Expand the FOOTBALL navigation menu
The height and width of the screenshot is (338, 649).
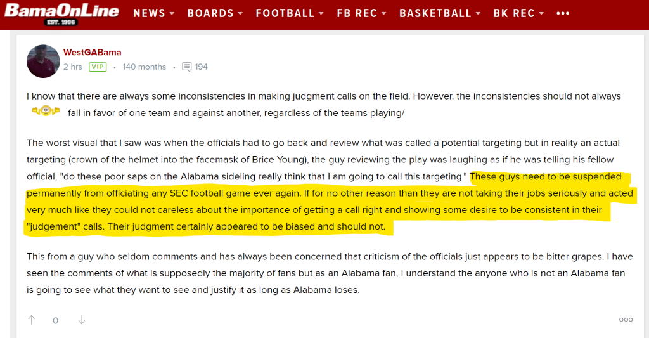click(290, 13)
